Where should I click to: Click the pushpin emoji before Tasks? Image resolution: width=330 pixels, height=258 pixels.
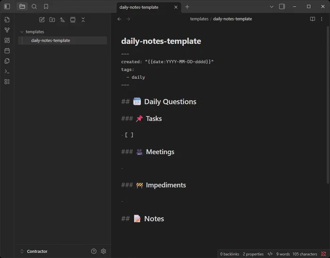point(140,118)
